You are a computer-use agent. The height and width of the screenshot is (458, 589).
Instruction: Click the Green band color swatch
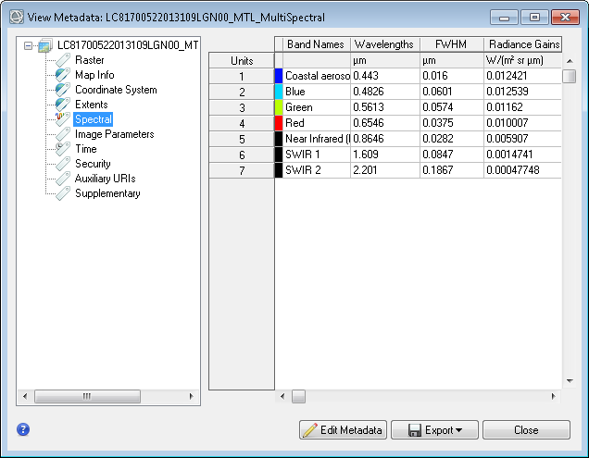pyautogui.click(x=279, y=107)
